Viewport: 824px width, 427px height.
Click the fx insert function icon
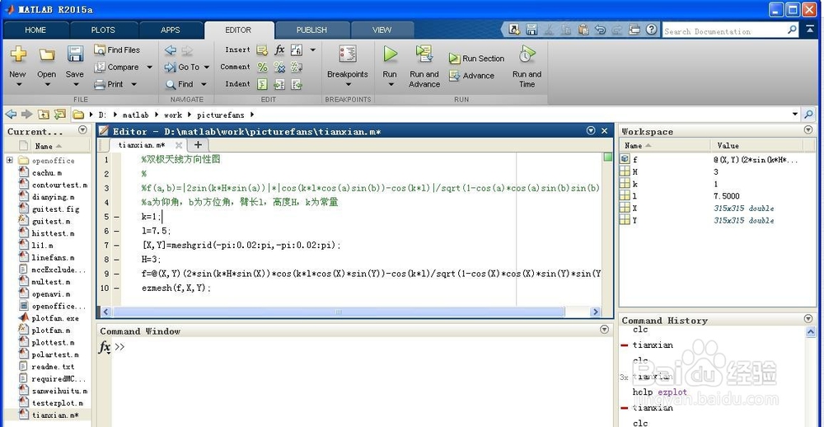click(279, 50)
